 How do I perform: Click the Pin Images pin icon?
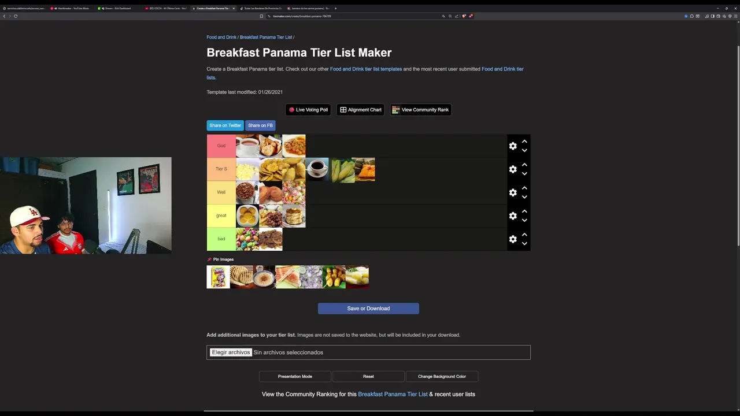pyautogui.click(x=209, y=259)
